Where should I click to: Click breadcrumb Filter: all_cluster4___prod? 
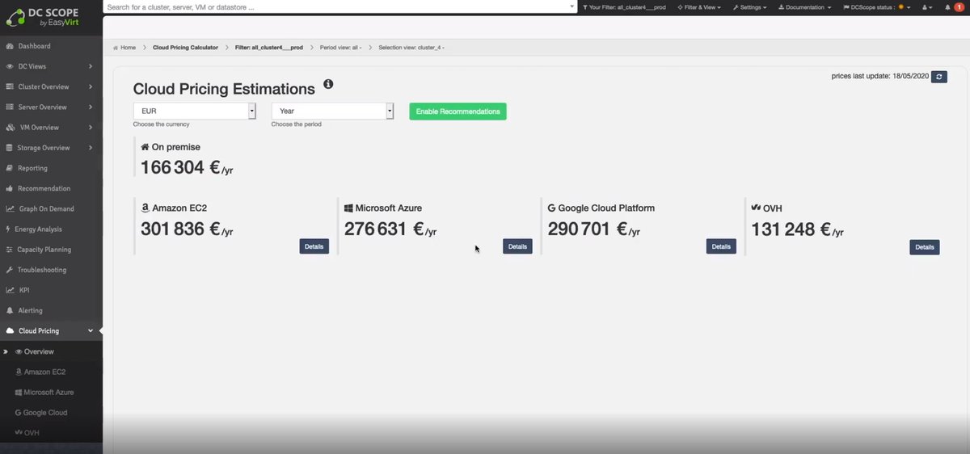tap(269, 48)
